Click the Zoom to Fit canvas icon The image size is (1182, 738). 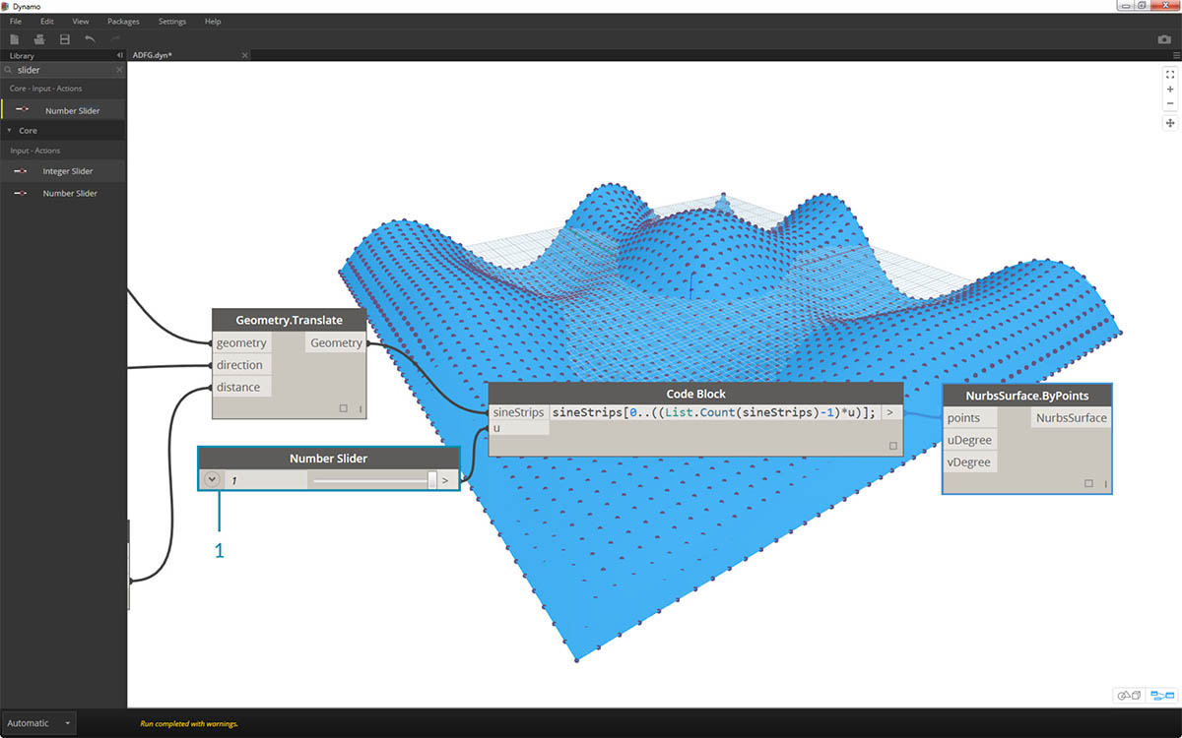[1170, 74]
